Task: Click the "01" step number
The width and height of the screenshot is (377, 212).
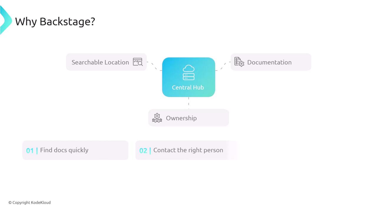Action: click(30, 150)
